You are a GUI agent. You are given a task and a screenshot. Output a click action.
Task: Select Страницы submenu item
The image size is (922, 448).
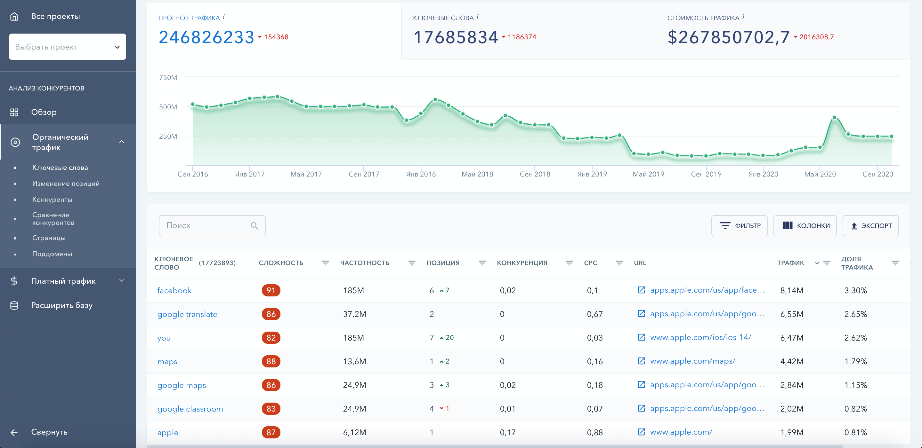click(x=49, y=238)
